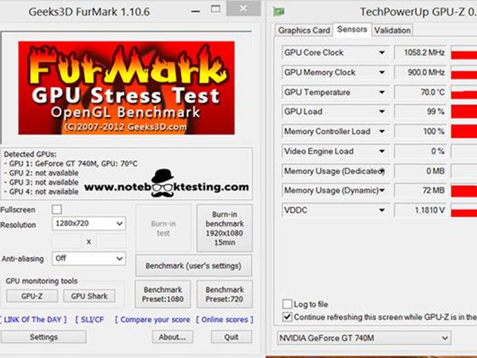Open Compare your score link
477x358 pixels.
(152, 320)
